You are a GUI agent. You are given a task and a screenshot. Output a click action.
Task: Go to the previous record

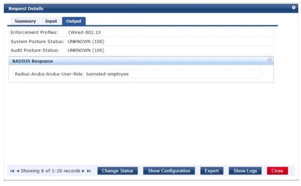point(18,171)
